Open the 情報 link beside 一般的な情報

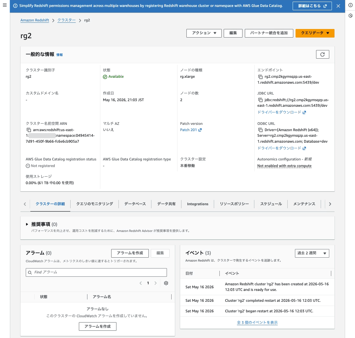click(x=59, y=55)
